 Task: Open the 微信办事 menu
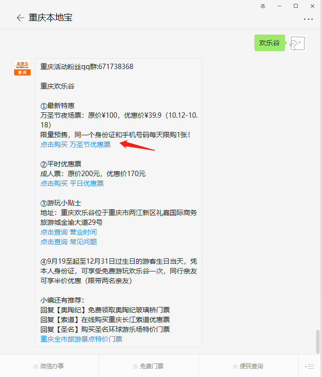[49, 366]
